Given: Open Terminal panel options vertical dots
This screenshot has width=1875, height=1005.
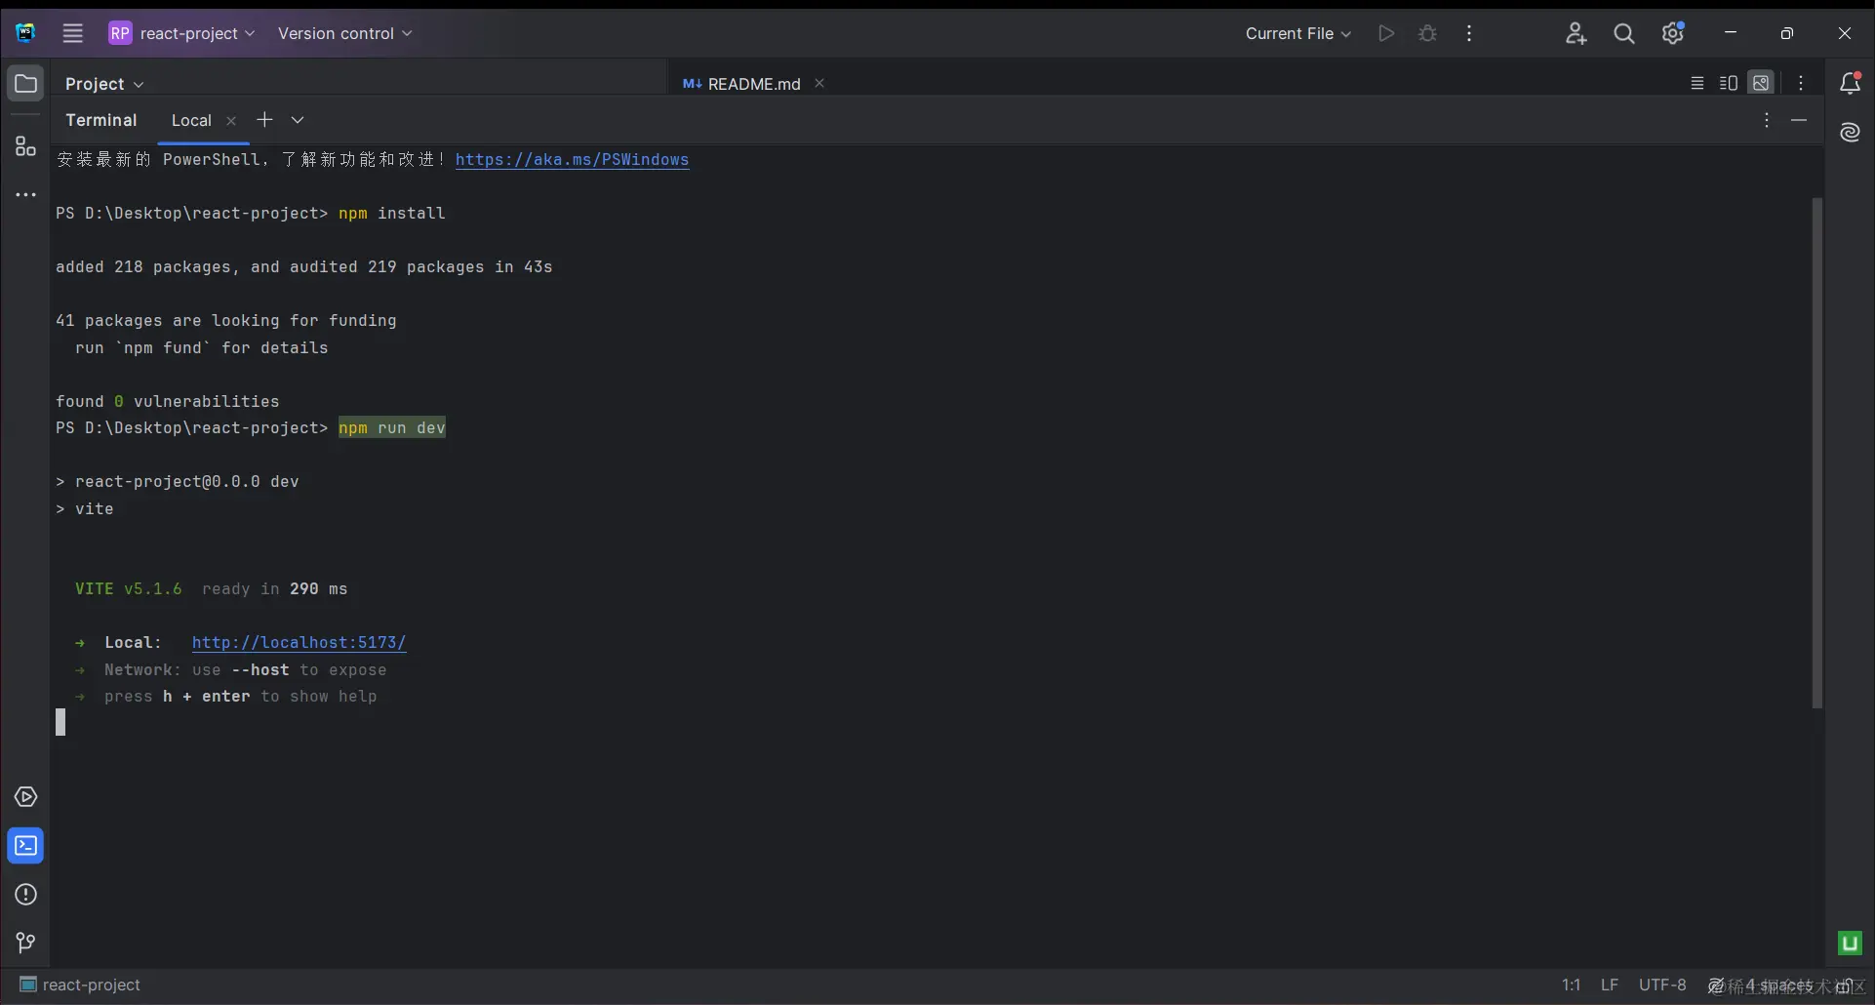Looking at the screenshot, I should (x=1767, y=120).
